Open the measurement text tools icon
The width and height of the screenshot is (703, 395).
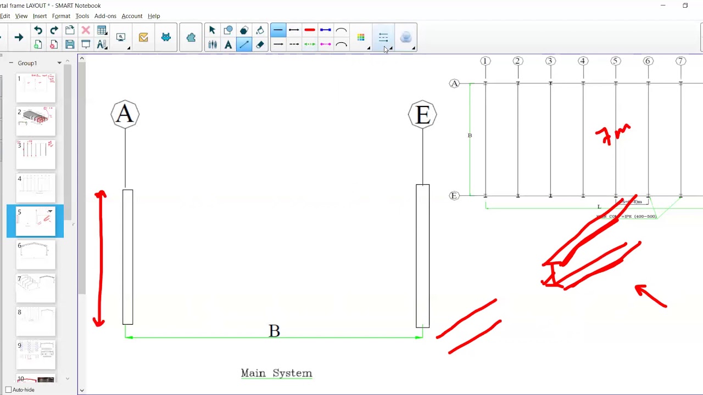(x=102, y=44)
